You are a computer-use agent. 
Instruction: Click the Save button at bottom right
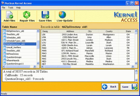(129, 87)
